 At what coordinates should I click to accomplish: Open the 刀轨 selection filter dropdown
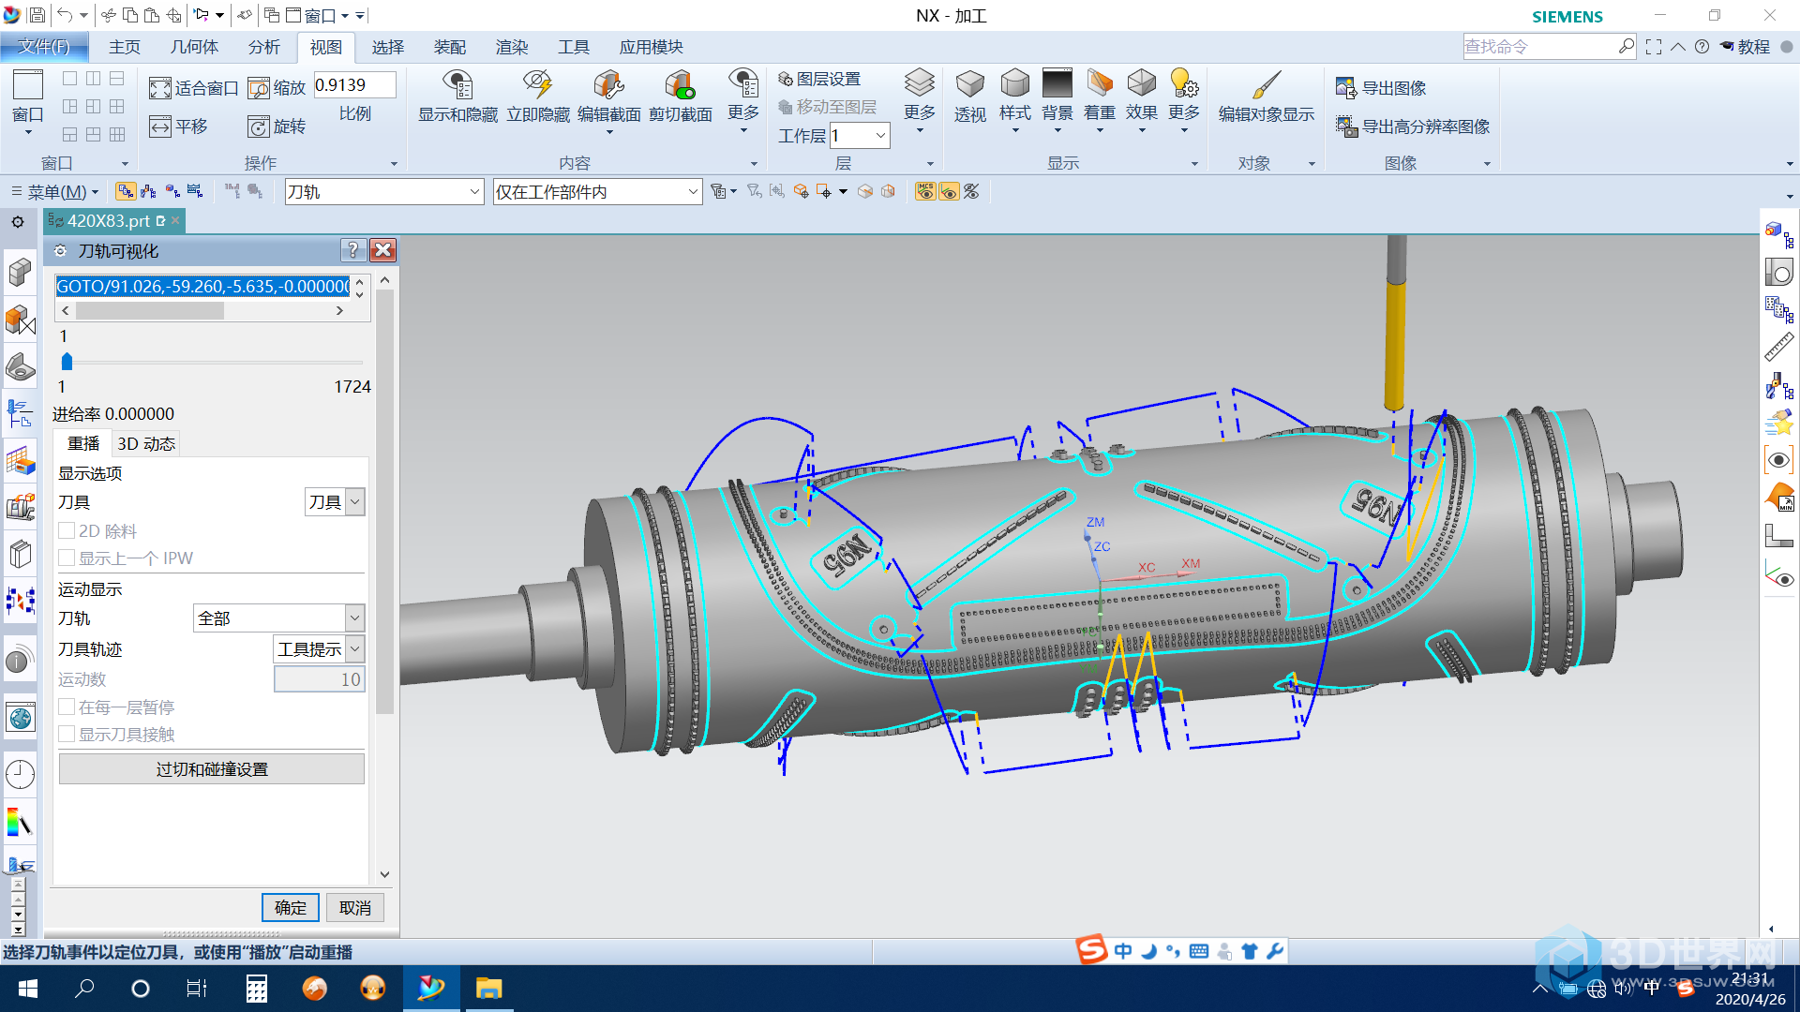click(383, 192)
